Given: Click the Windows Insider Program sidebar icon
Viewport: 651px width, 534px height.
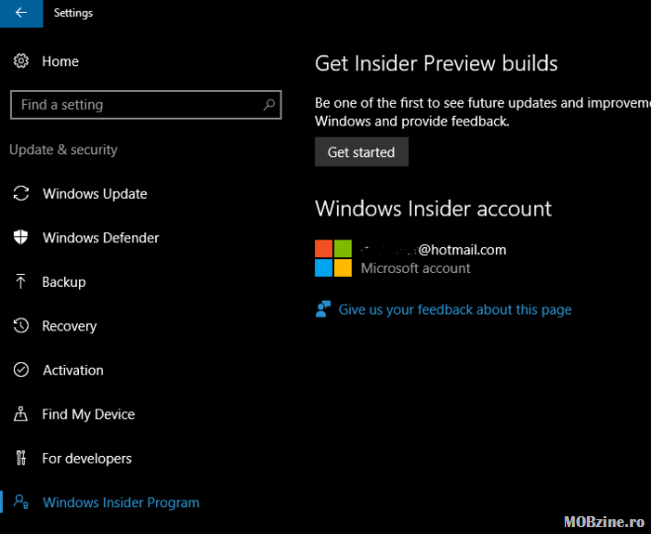Looking at the screenshot, I should pyautogui.click(x=21, y=502).
